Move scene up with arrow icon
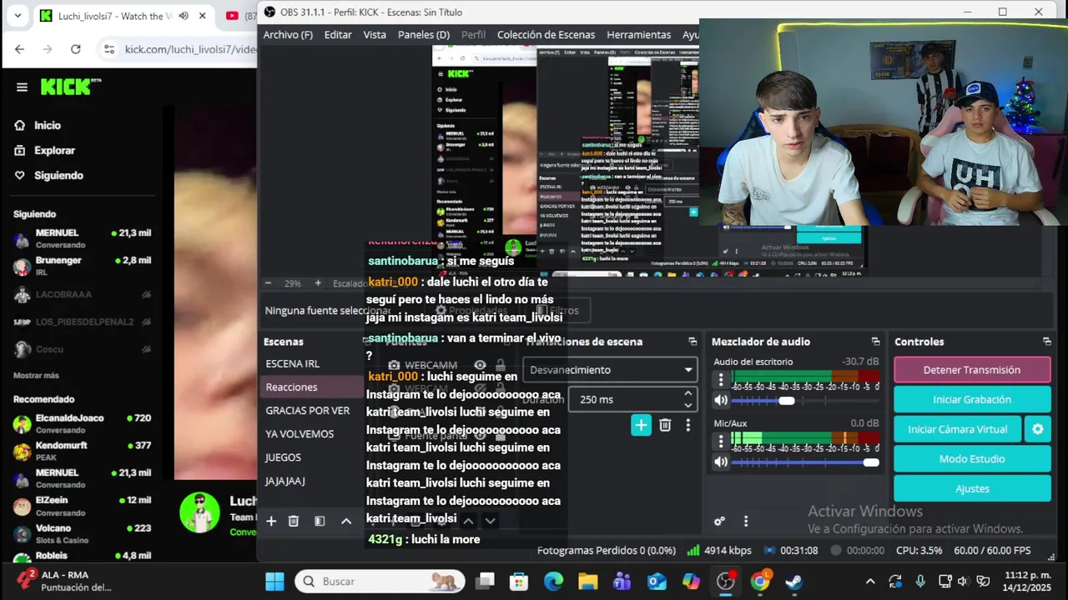The width and height of the screenshot is (1068, 600). (x=346, y=521)
